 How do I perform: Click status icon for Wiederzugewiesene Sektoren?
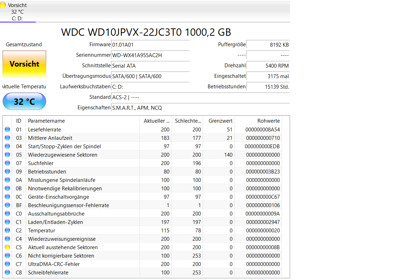click(7, 155)
